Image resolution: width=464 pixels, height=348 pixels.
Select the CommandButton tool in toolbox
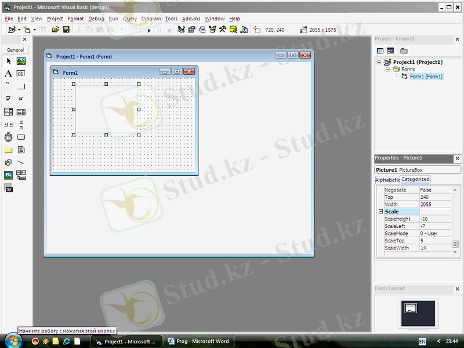(21, 86)
